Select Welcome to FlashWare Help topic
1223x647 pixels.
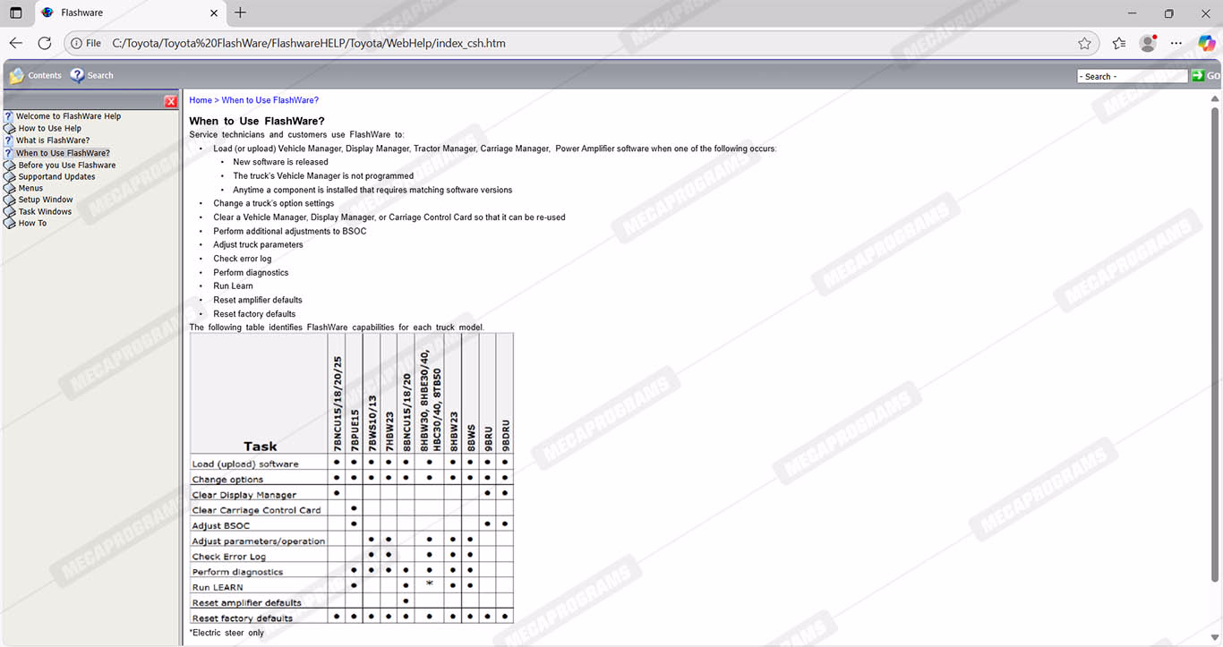pyautogui.click(x=68, y=116)
